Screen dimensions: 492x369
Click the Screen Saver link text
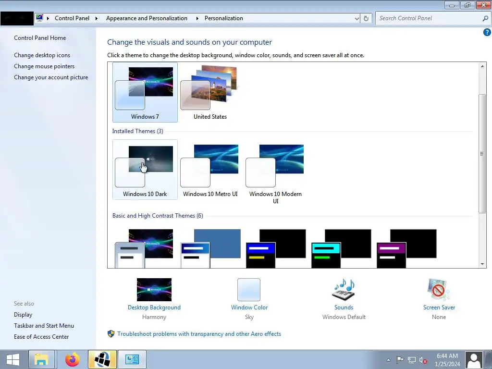(439, 307)
